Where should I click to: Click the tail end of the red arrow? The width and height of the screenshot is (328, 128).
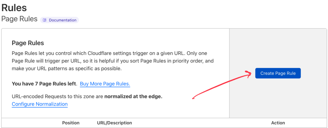194,98
